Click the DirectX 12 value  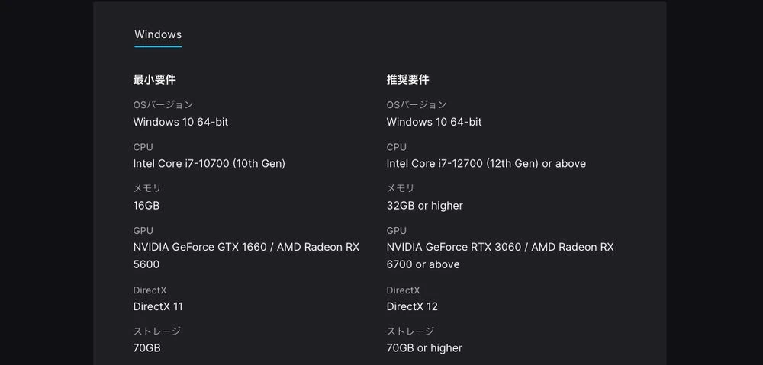point(412,306)
